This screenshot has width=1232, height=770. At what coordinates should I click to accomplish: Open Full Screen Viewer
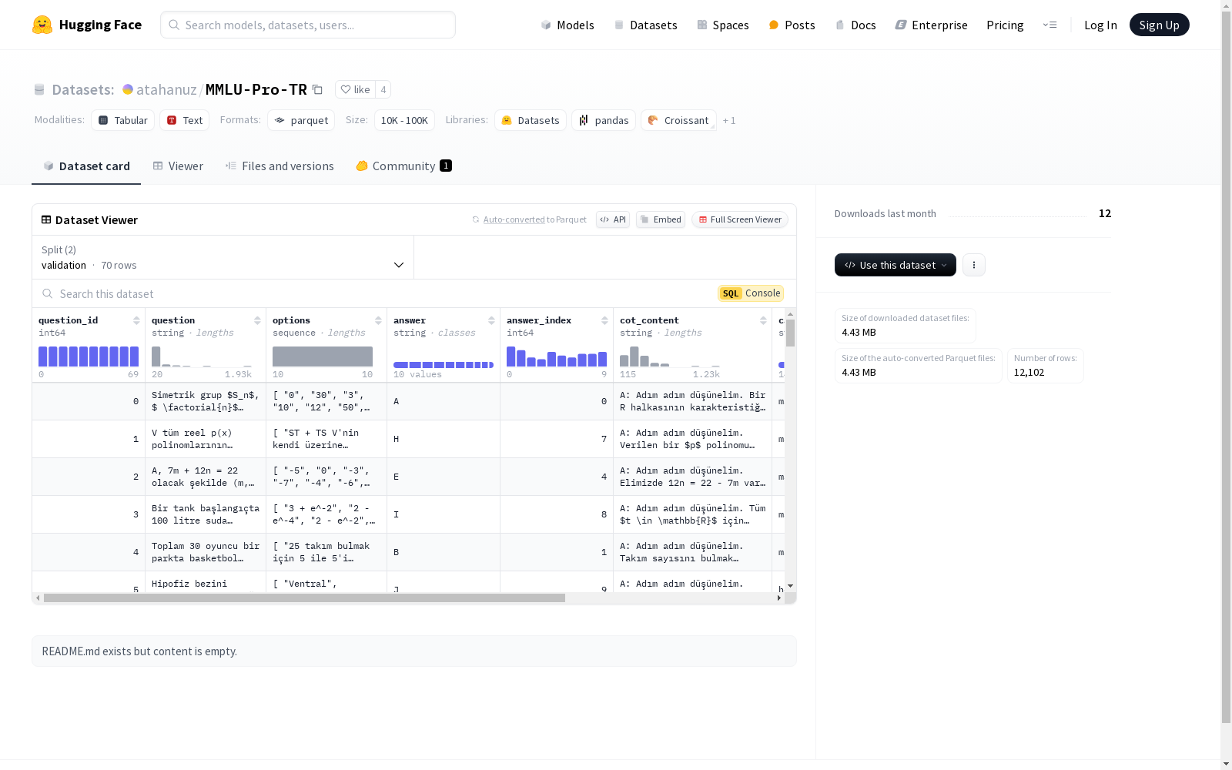(x=740, y=219)
